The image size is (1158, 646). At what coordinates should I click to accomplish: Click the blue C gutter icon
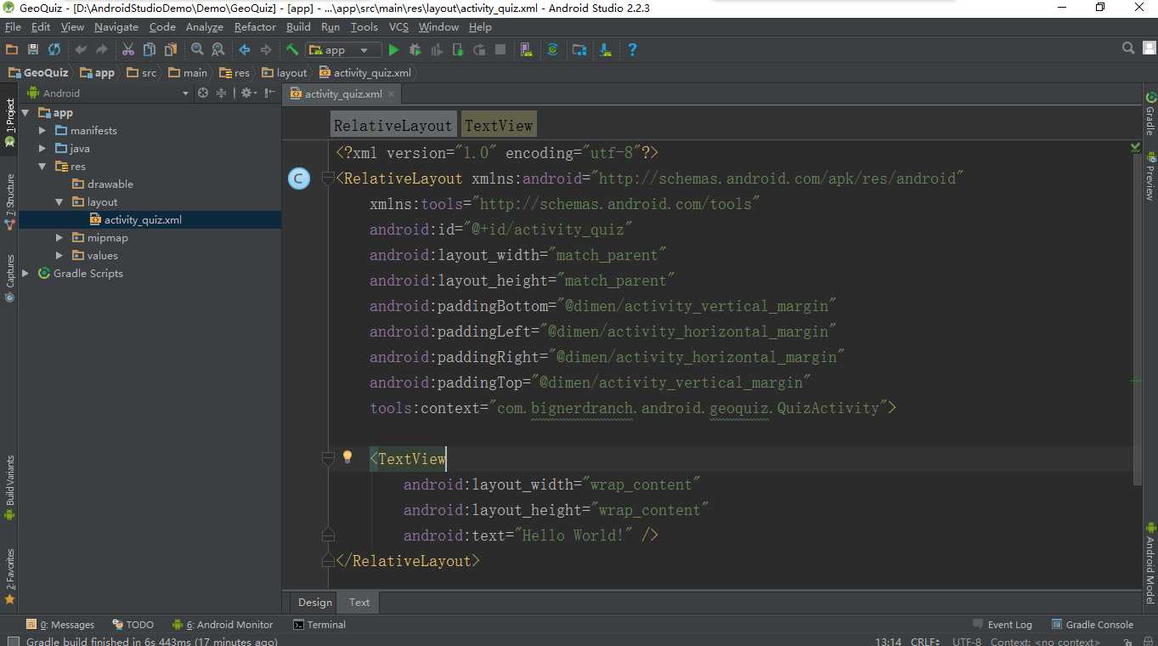(x=299, y=178)
